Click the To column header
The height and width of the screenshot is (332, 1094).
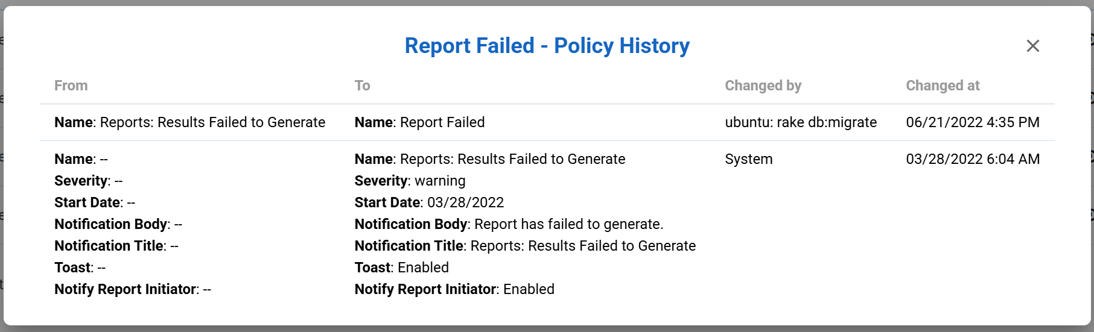tap(362, 86)
